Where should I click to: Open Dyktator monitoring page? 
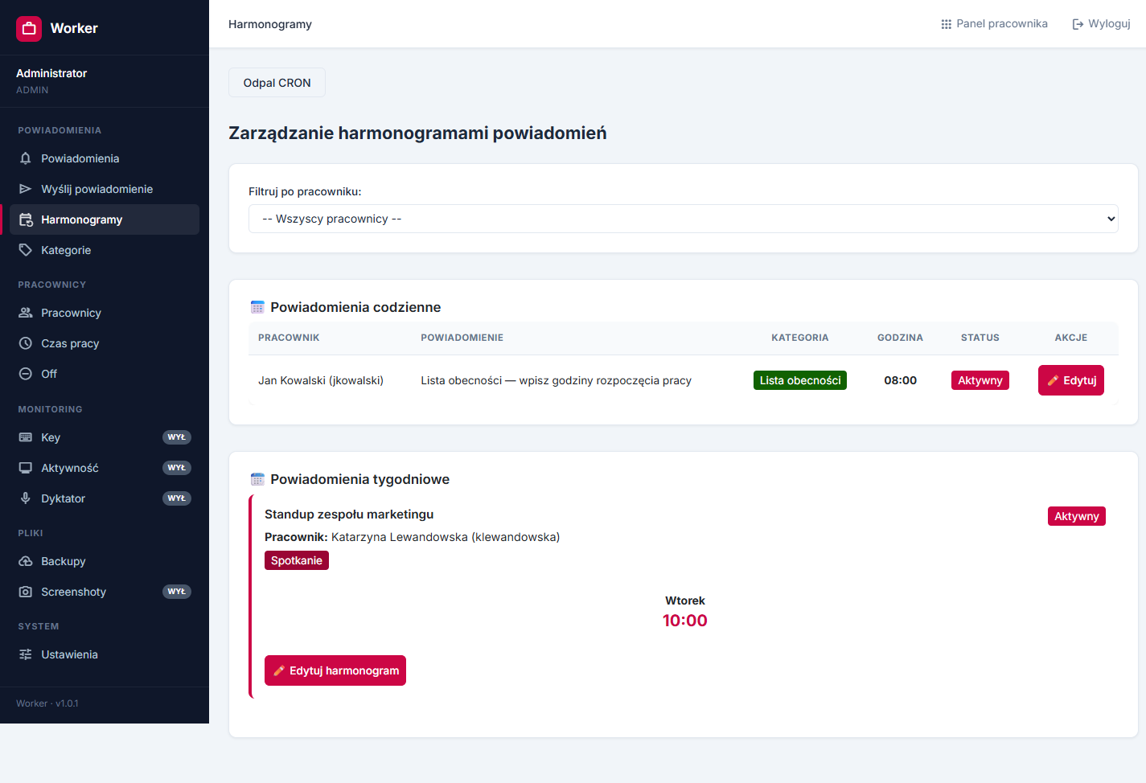click(105, 498)
